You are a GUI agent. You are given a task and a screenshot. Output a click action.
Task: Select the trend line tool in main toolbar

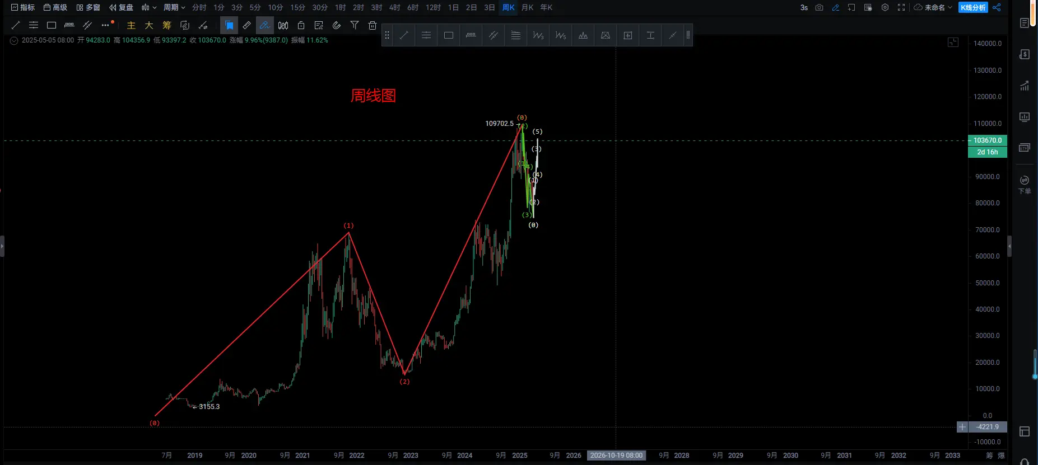tap(16, 25)
